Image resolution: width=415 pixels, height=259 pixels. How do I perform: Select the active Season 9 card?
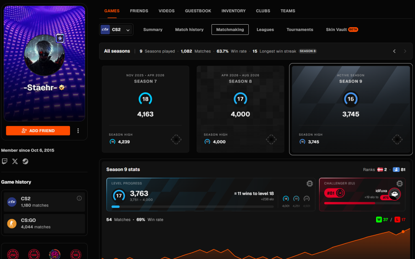(x=351, y=109)
